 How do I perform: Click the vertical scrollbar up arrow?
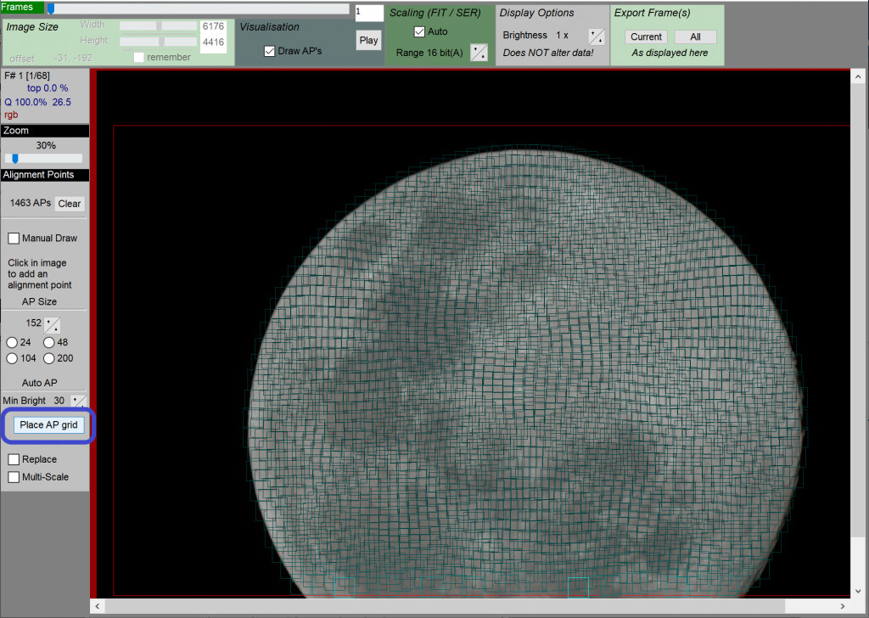click(x=858, y=77)
